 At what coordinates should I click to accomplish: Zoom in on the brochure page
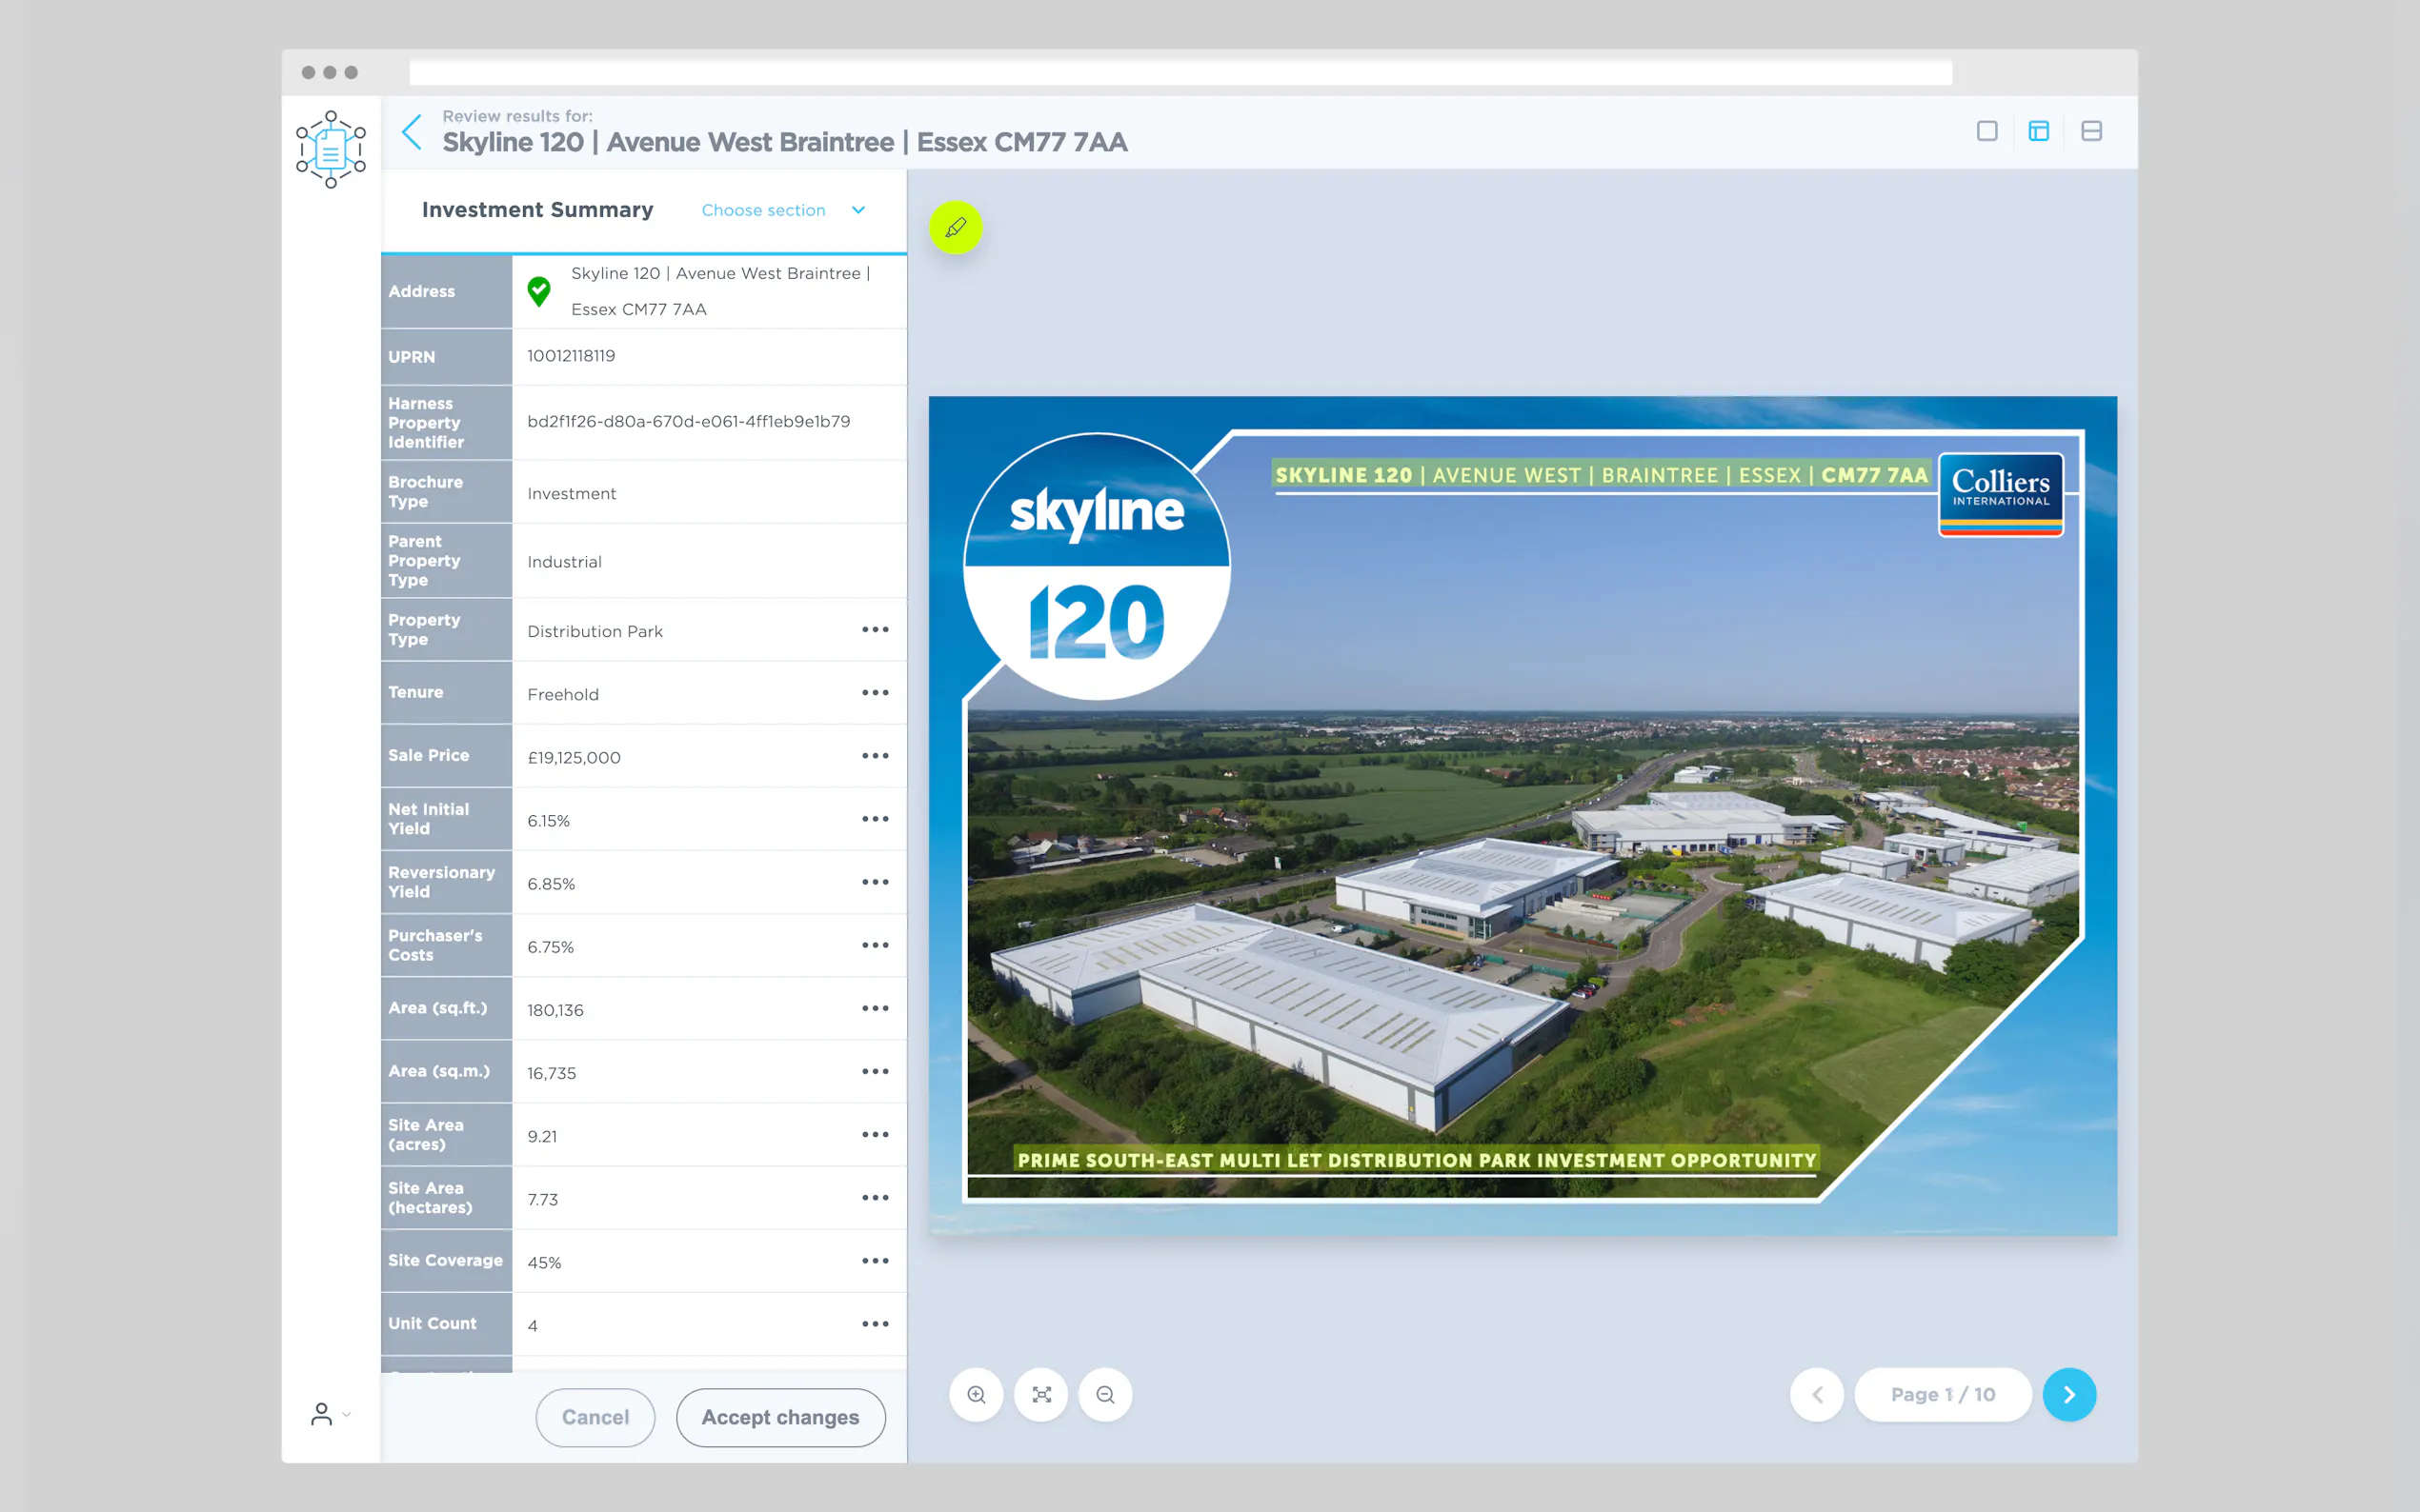tap(977, 1394)
